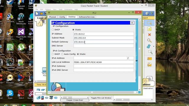Image resolution: width=189 pixels, height=106 pixels.
Task: Select DHCP radio under IP Configuration
Action: point(53,29)
